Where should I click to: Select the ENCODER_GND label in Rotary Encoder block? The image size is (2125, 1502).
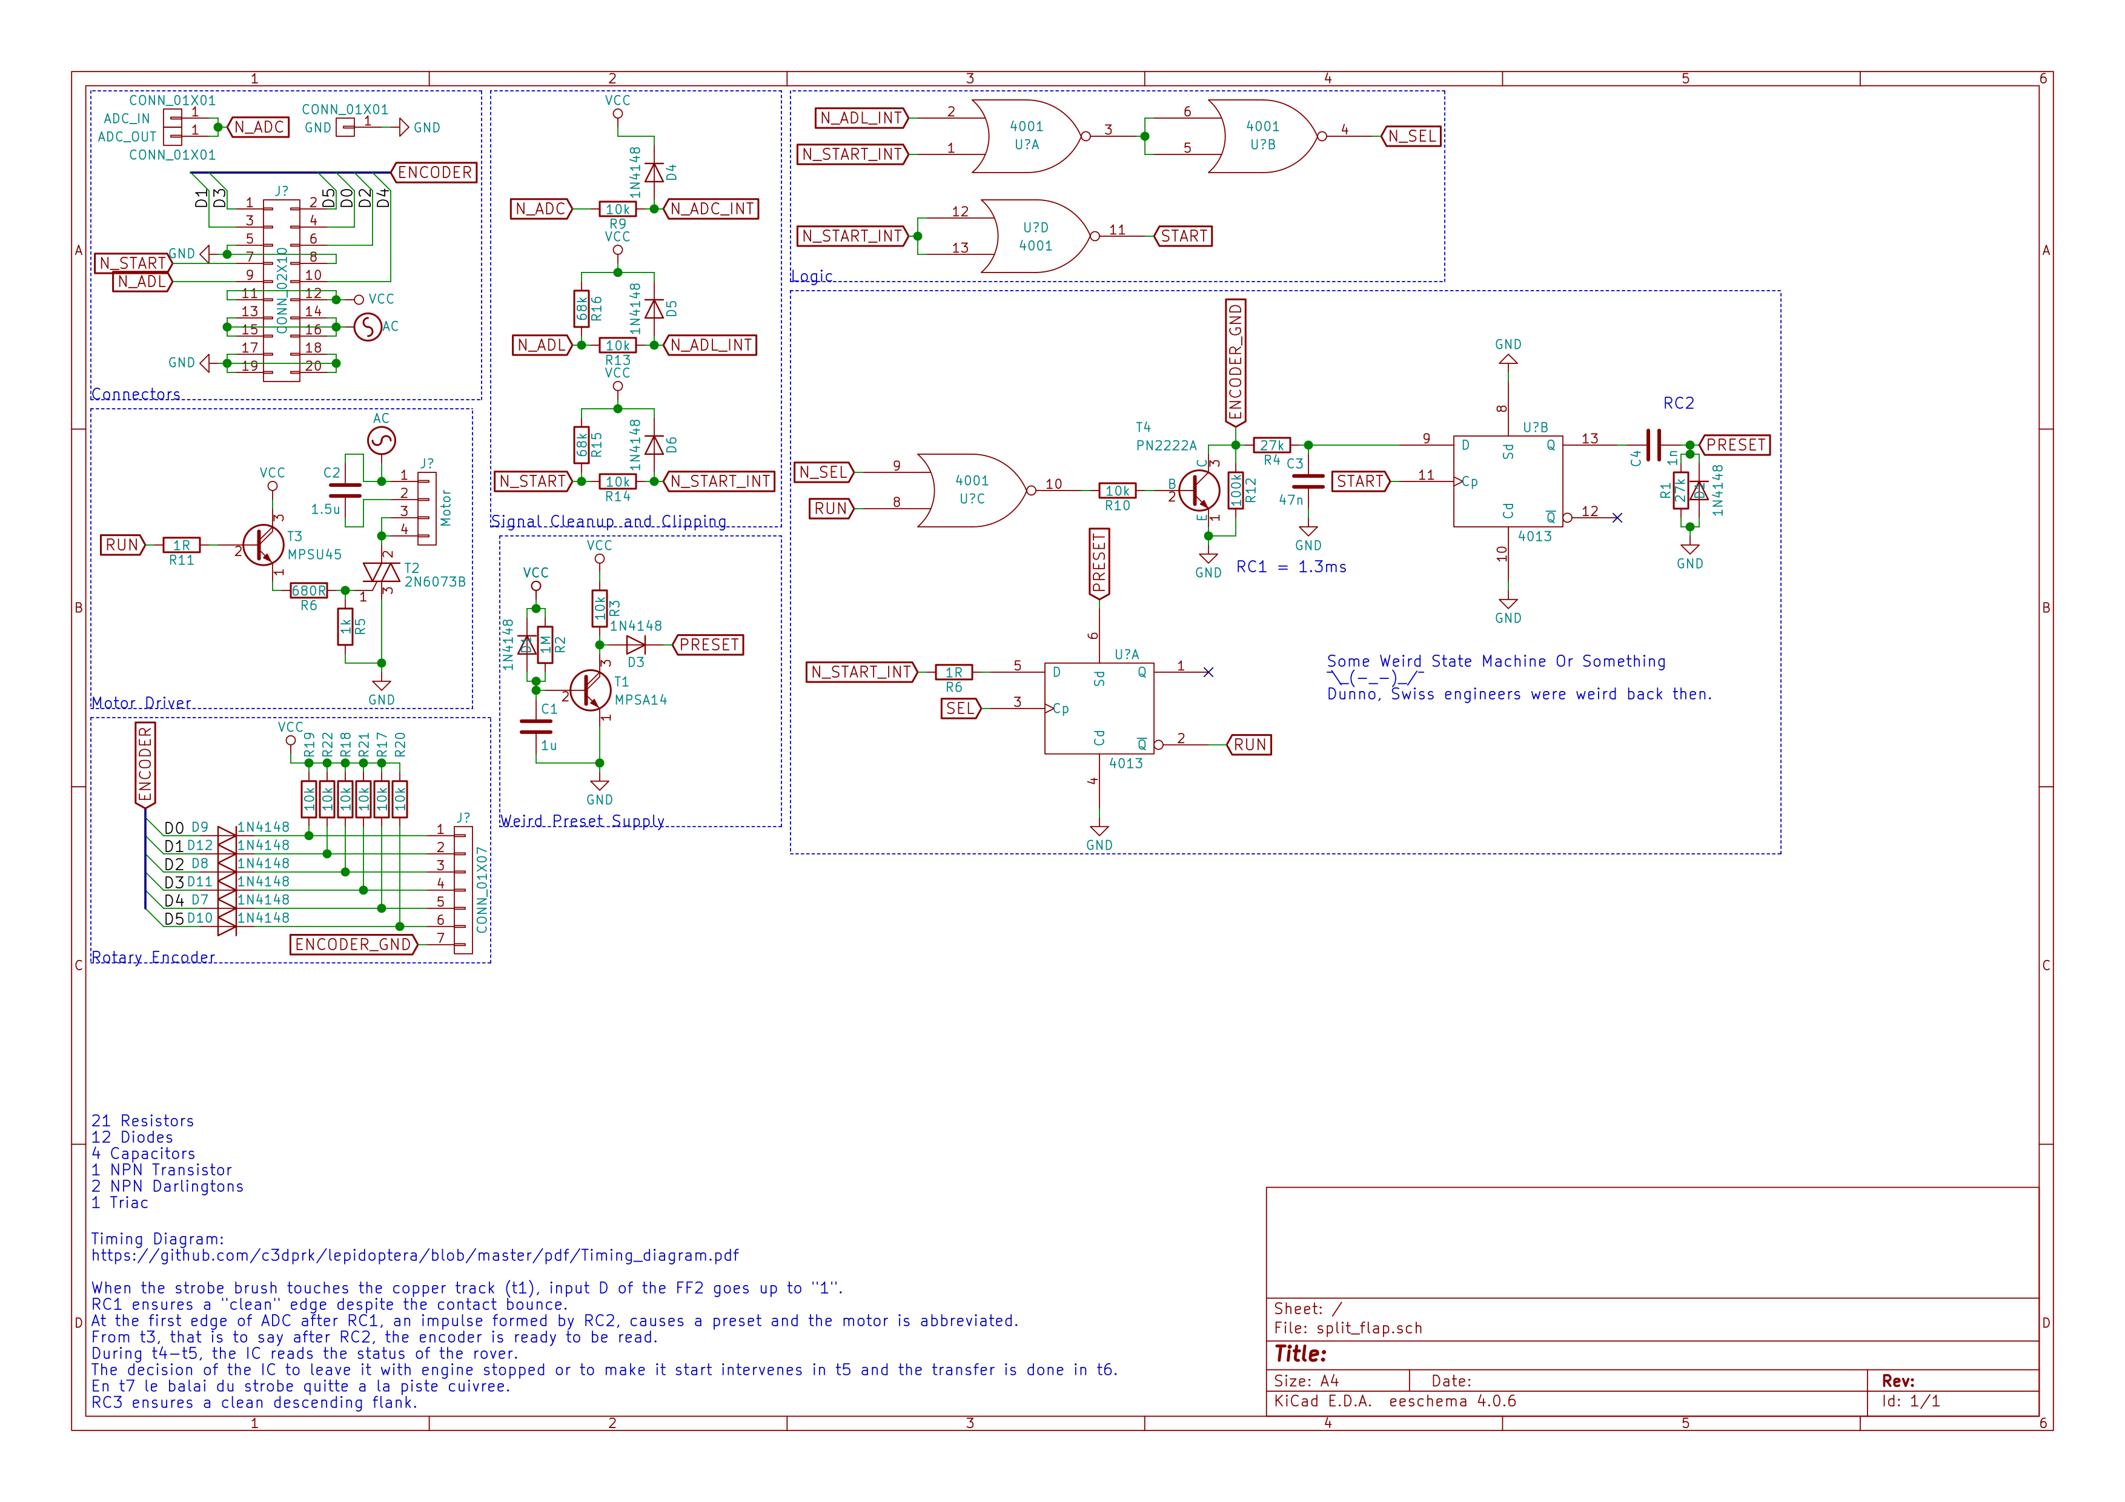354,944
